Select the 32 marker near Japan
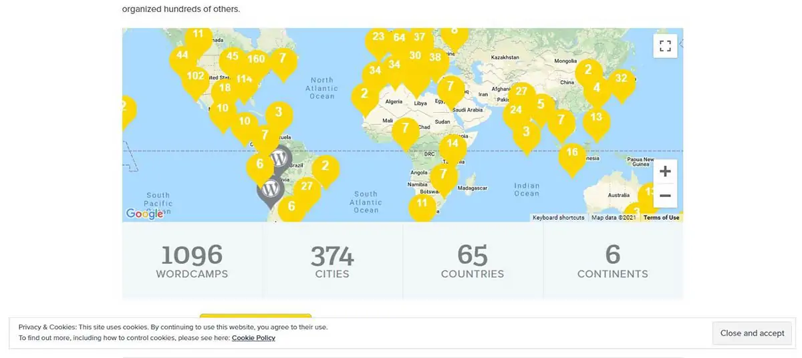802x358 pixels. click(622, 79)
